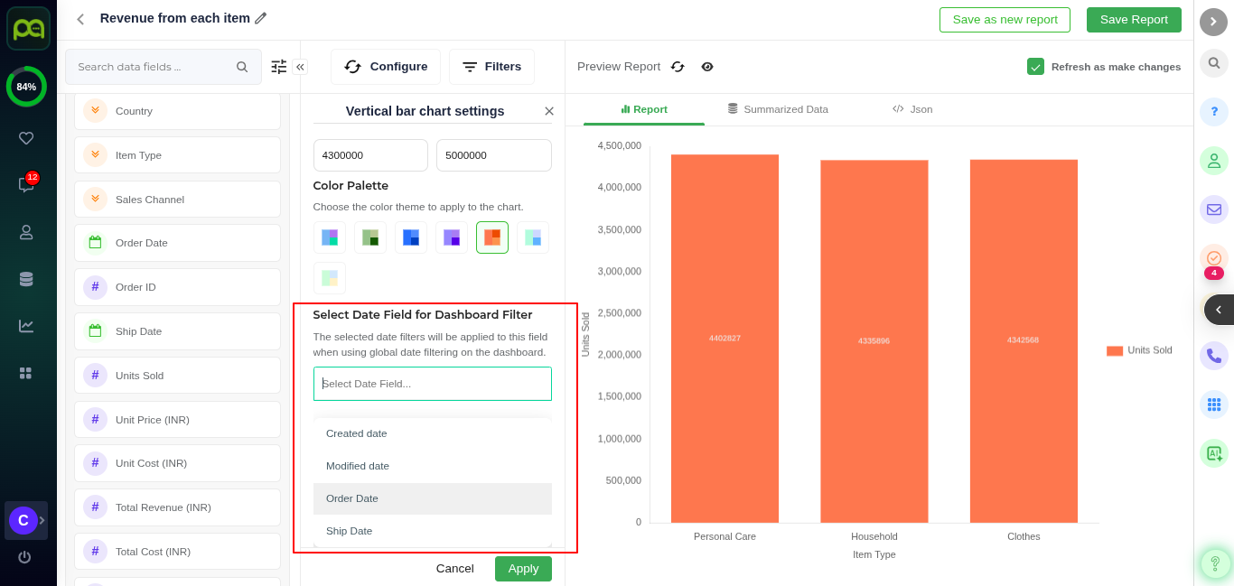
Task: Switch to the Summarized Data tab
Action: [x=778, y=109]
